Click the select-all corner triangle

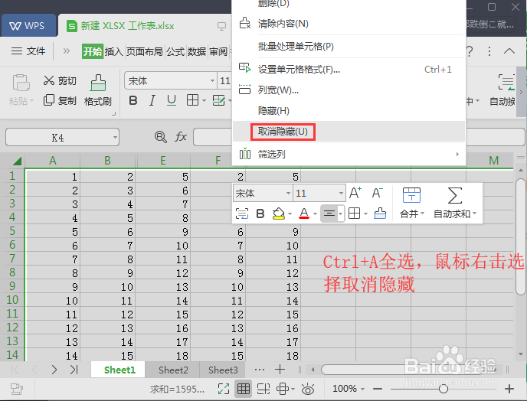[x=17, y=161]
